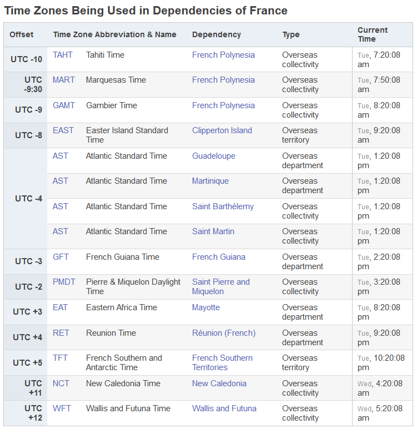Screen dimensions: 417x429
Task: Open the PMDT time zone link
Action: pyautogui.click(x=64, y=282)
